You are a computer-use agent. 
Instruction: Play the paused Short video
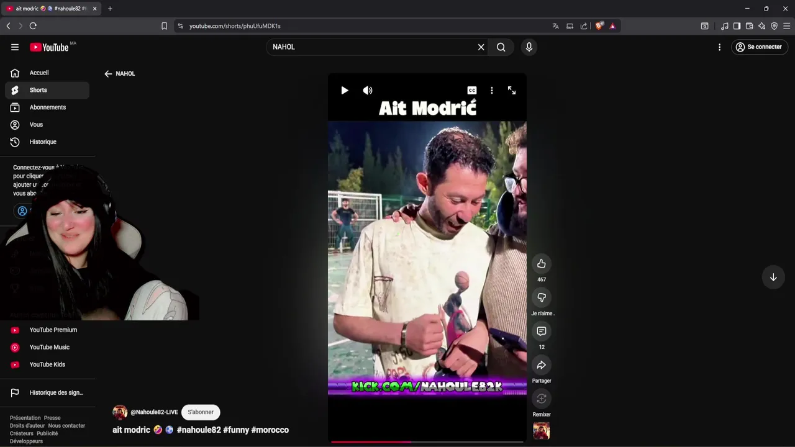click(x=345, y=91)
